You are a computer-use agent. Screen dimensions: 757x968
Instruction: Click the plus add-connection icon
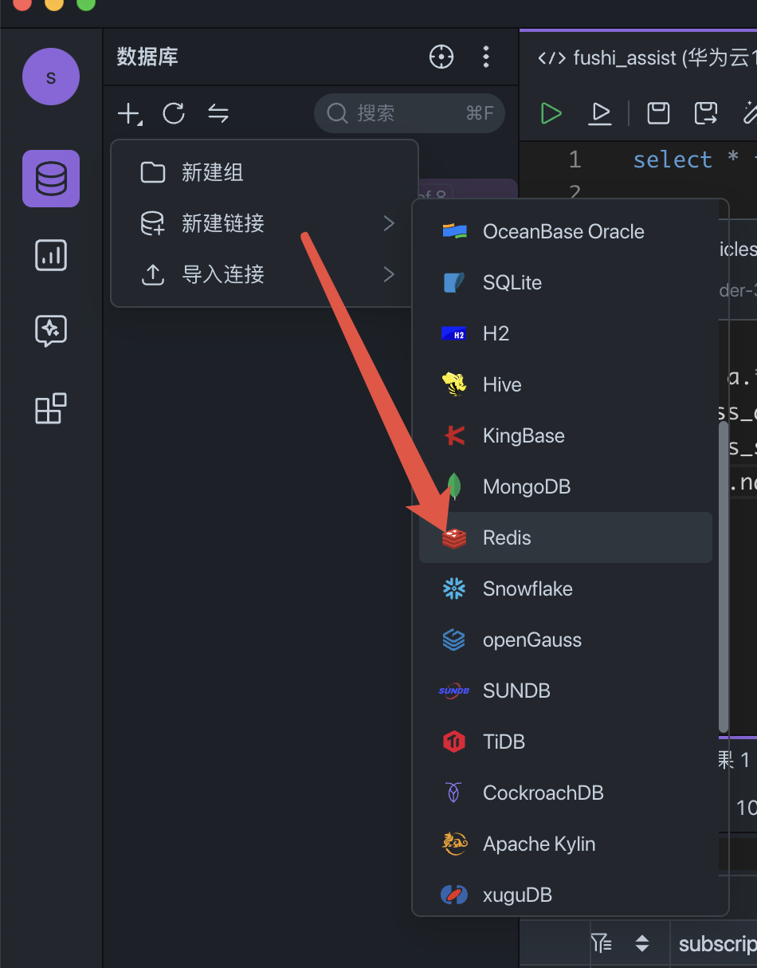129,113
